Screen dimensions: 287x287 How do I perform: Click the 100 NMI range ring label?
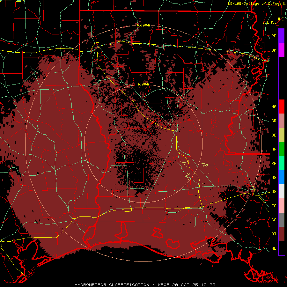tap(143, 25)
